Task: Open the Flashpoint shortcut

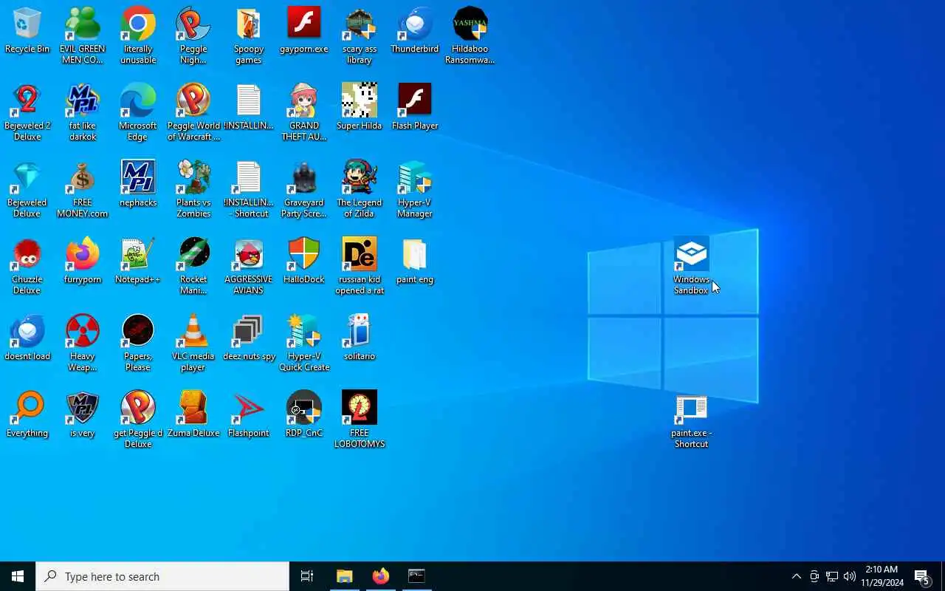Action: [249, 415]
